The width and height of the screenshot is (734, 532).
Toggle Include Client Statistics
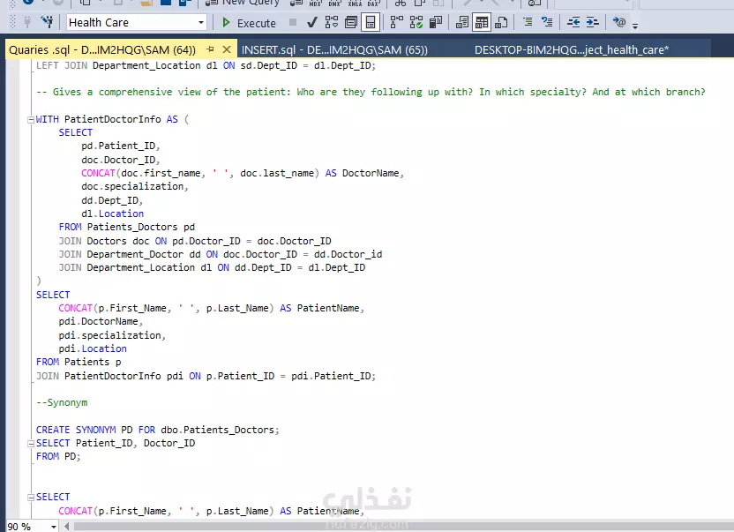coord(436,22)
